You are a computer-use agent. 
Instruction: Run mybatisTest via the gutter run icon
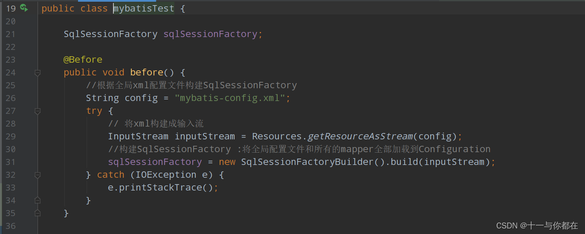click(24, 8)
